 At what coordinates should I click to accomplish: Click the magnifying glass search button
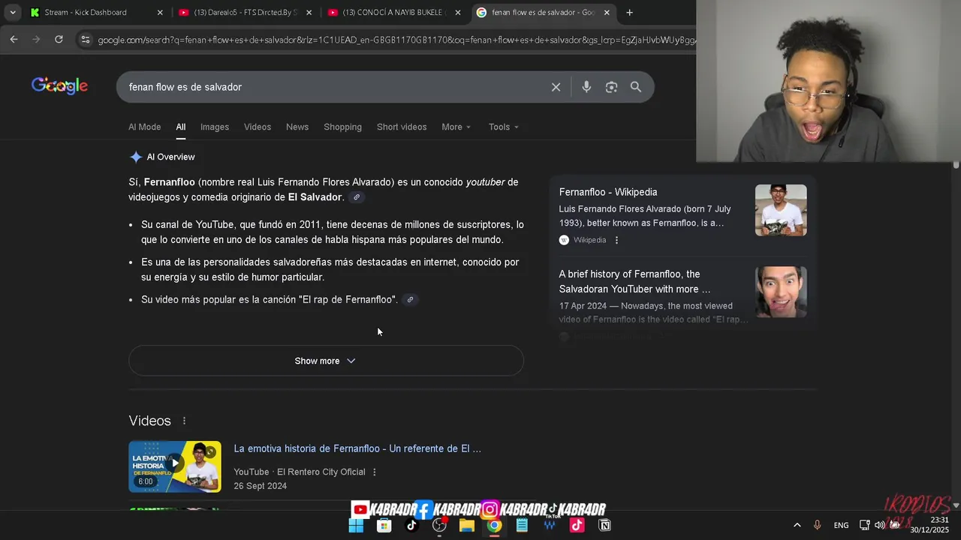[636, 87]
